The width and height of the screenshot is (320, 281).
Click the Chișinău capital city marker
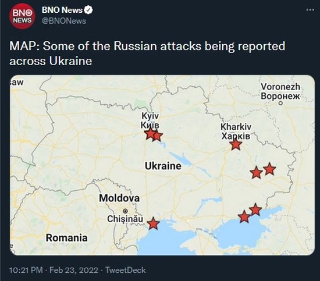point(125,211)
